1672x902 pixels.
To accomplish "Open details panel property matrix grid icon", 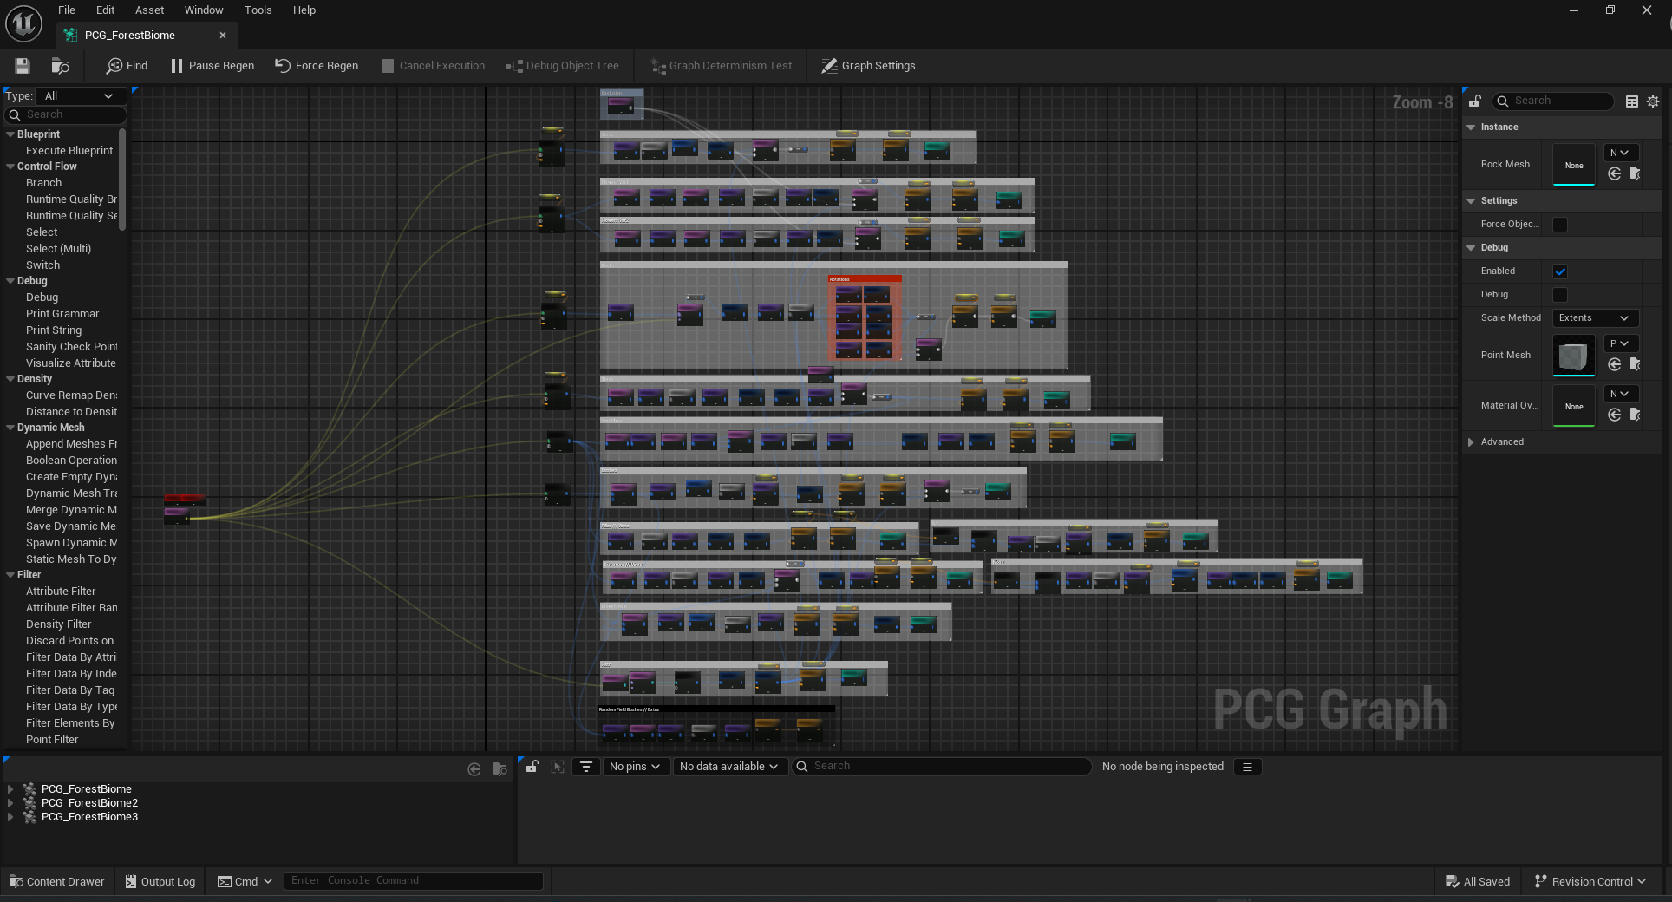I will [1631, 101].
